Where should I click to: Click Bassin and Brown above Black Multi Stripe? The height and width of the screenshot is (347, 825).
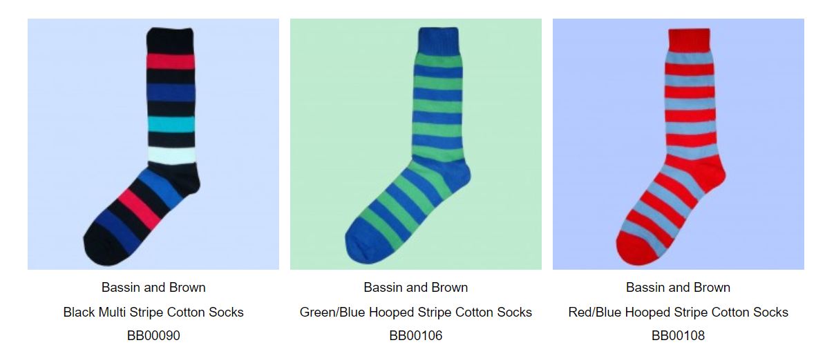coord(153,288)
